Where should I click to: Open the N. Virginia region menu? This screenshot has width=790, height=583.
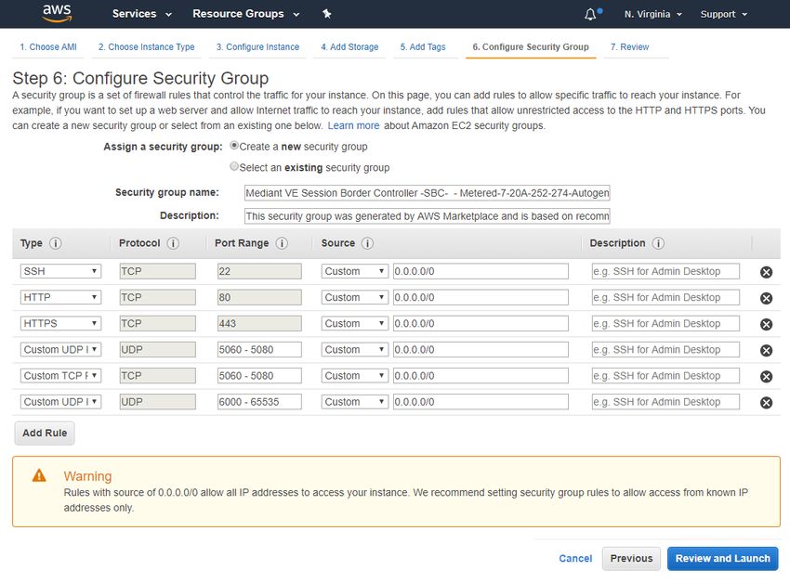click(x=653, y=14)
